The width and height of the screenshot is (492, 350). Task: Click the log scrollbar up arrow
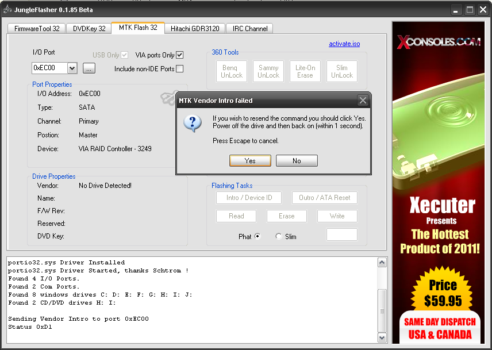pos(382,263)
